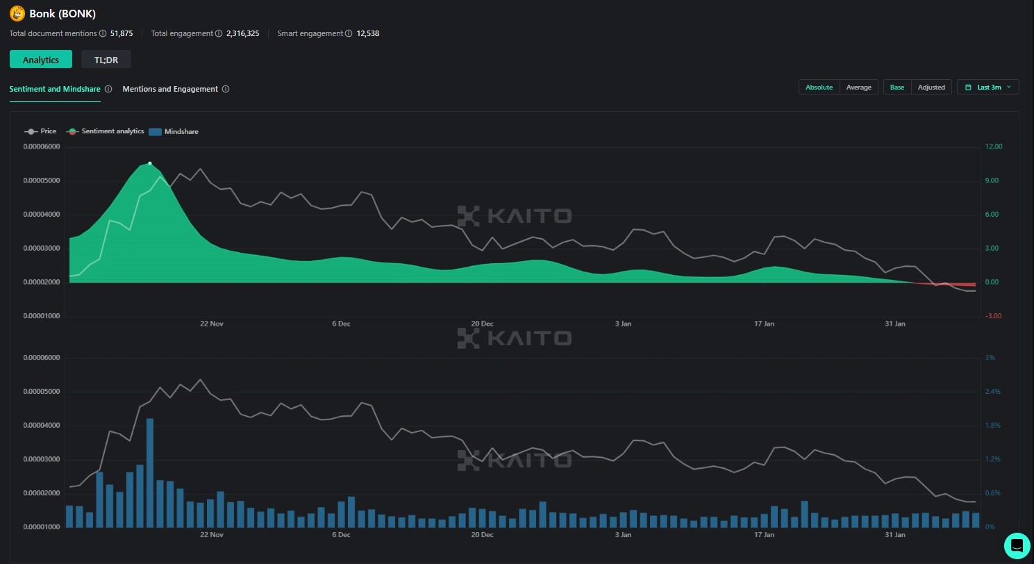Viewport: 1034px width, 564px height.
Task: Click the 6 Dec label on sentiment chart
Action: click(341, 324)
